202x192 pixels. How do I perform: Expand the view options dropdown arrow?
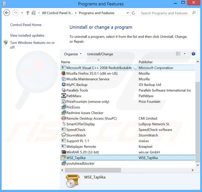184,54
